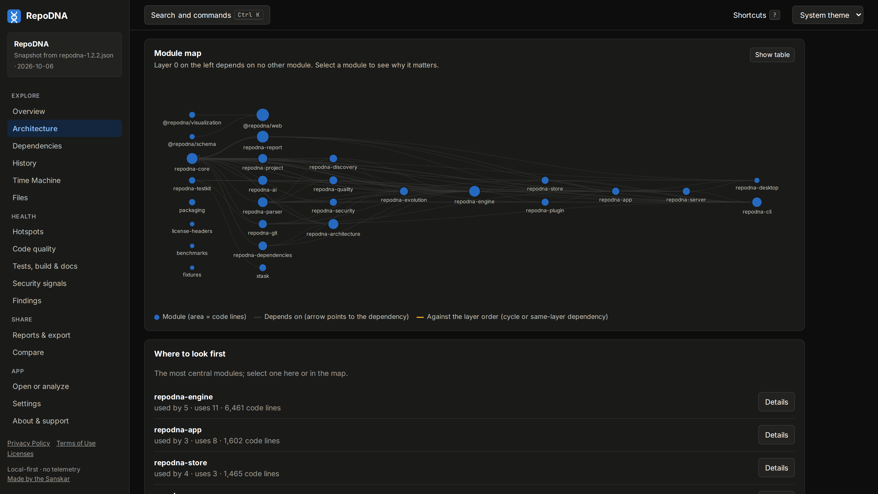Select the repodna-parser module node
Screen dimensions: 878x494
pos(262,202)
